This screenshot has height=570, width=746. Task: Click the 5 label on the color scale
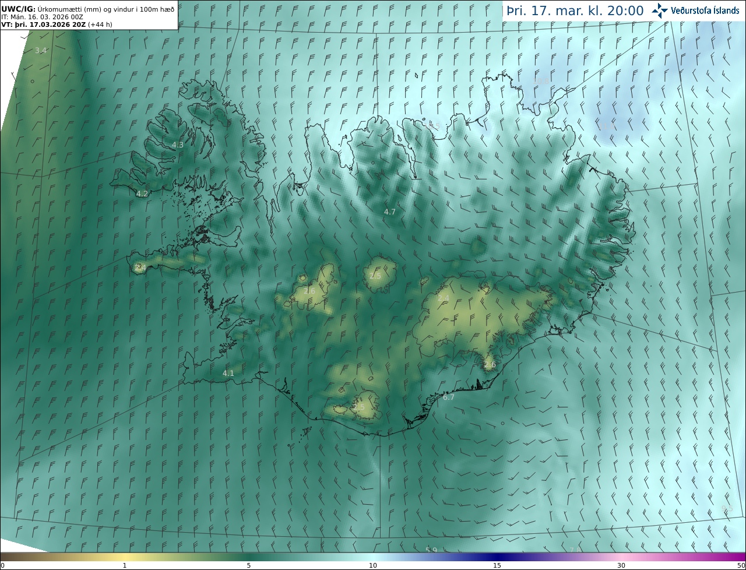(x=249, y=565)
